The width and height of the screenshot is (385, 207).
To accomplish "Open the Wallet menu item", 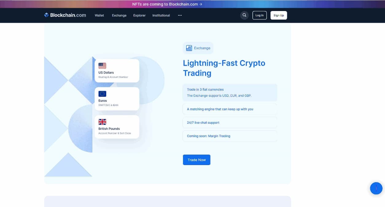I will pos(99,15).
